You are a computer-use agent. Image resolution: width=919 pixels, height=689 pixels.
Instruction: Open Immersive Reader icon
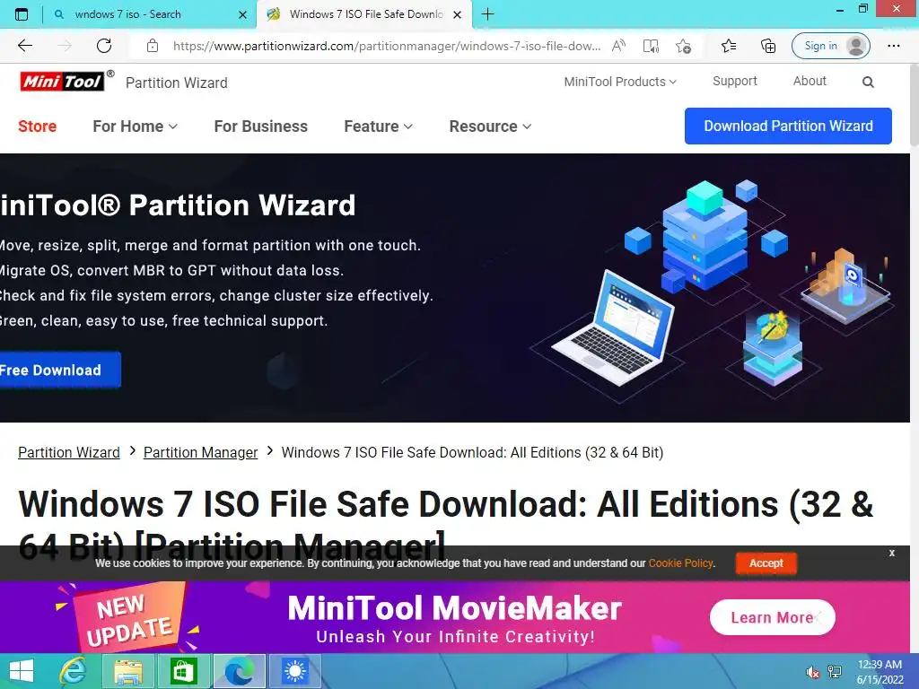(651, 46)
